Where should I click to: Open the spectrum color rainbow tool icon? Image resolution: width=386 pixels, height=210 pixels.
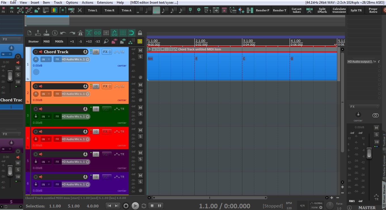click(x=54, y=10)
